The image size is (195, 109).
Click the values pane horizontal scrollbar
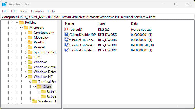pyautogui.click(x=123, y=106)
